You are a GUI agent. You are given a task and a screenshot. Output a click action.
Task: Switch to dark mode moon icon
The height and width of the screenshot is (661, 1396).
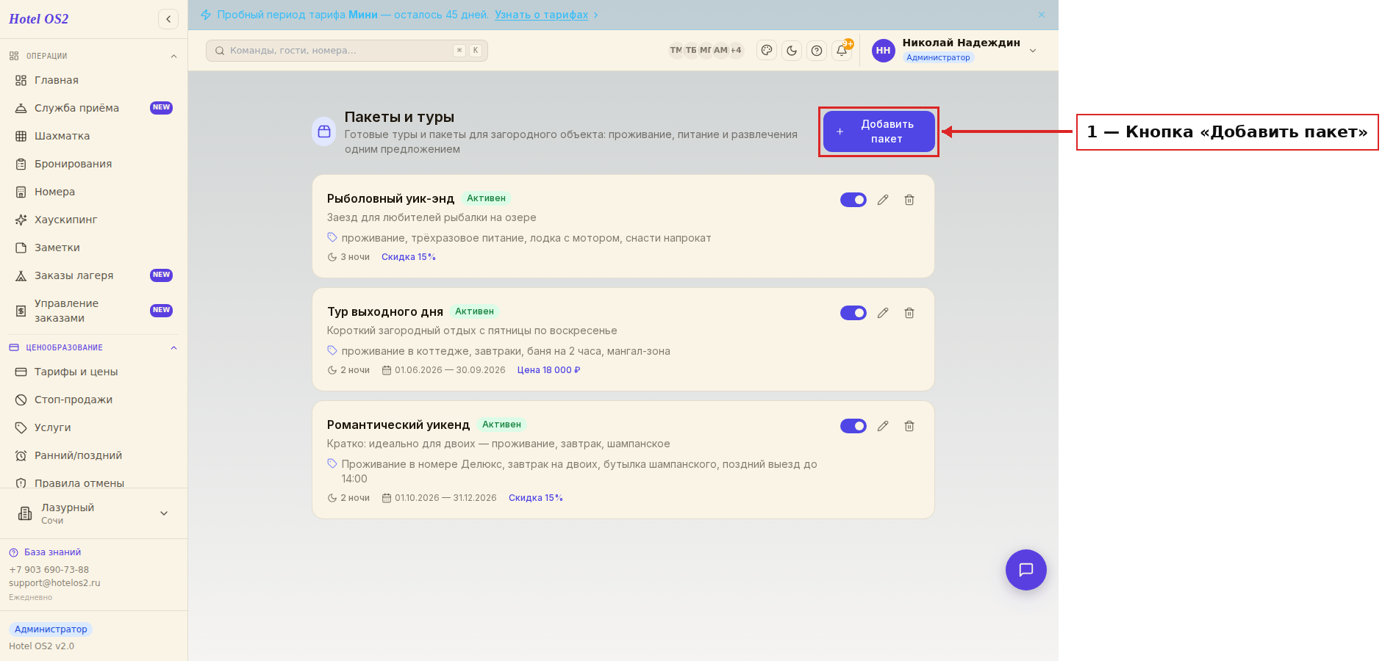(792, 51)
